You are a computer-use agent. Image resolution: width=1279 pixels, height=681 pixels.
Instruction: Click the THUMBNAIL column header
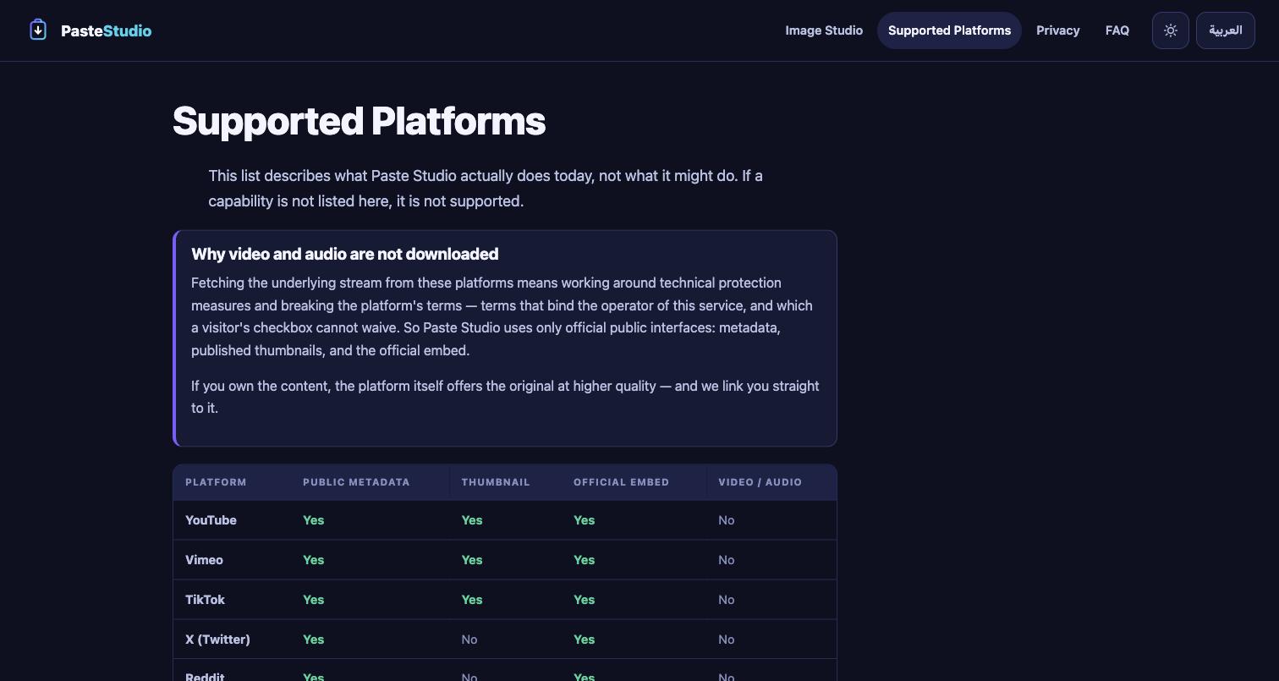coord(496,482)
